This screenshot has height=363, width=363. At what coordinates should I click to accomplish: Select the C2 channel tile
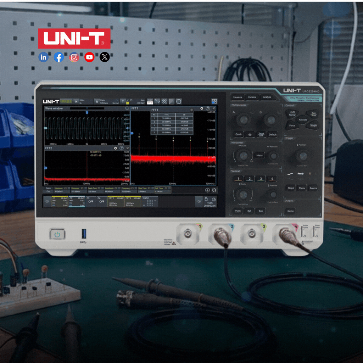[x=77, y=201]
